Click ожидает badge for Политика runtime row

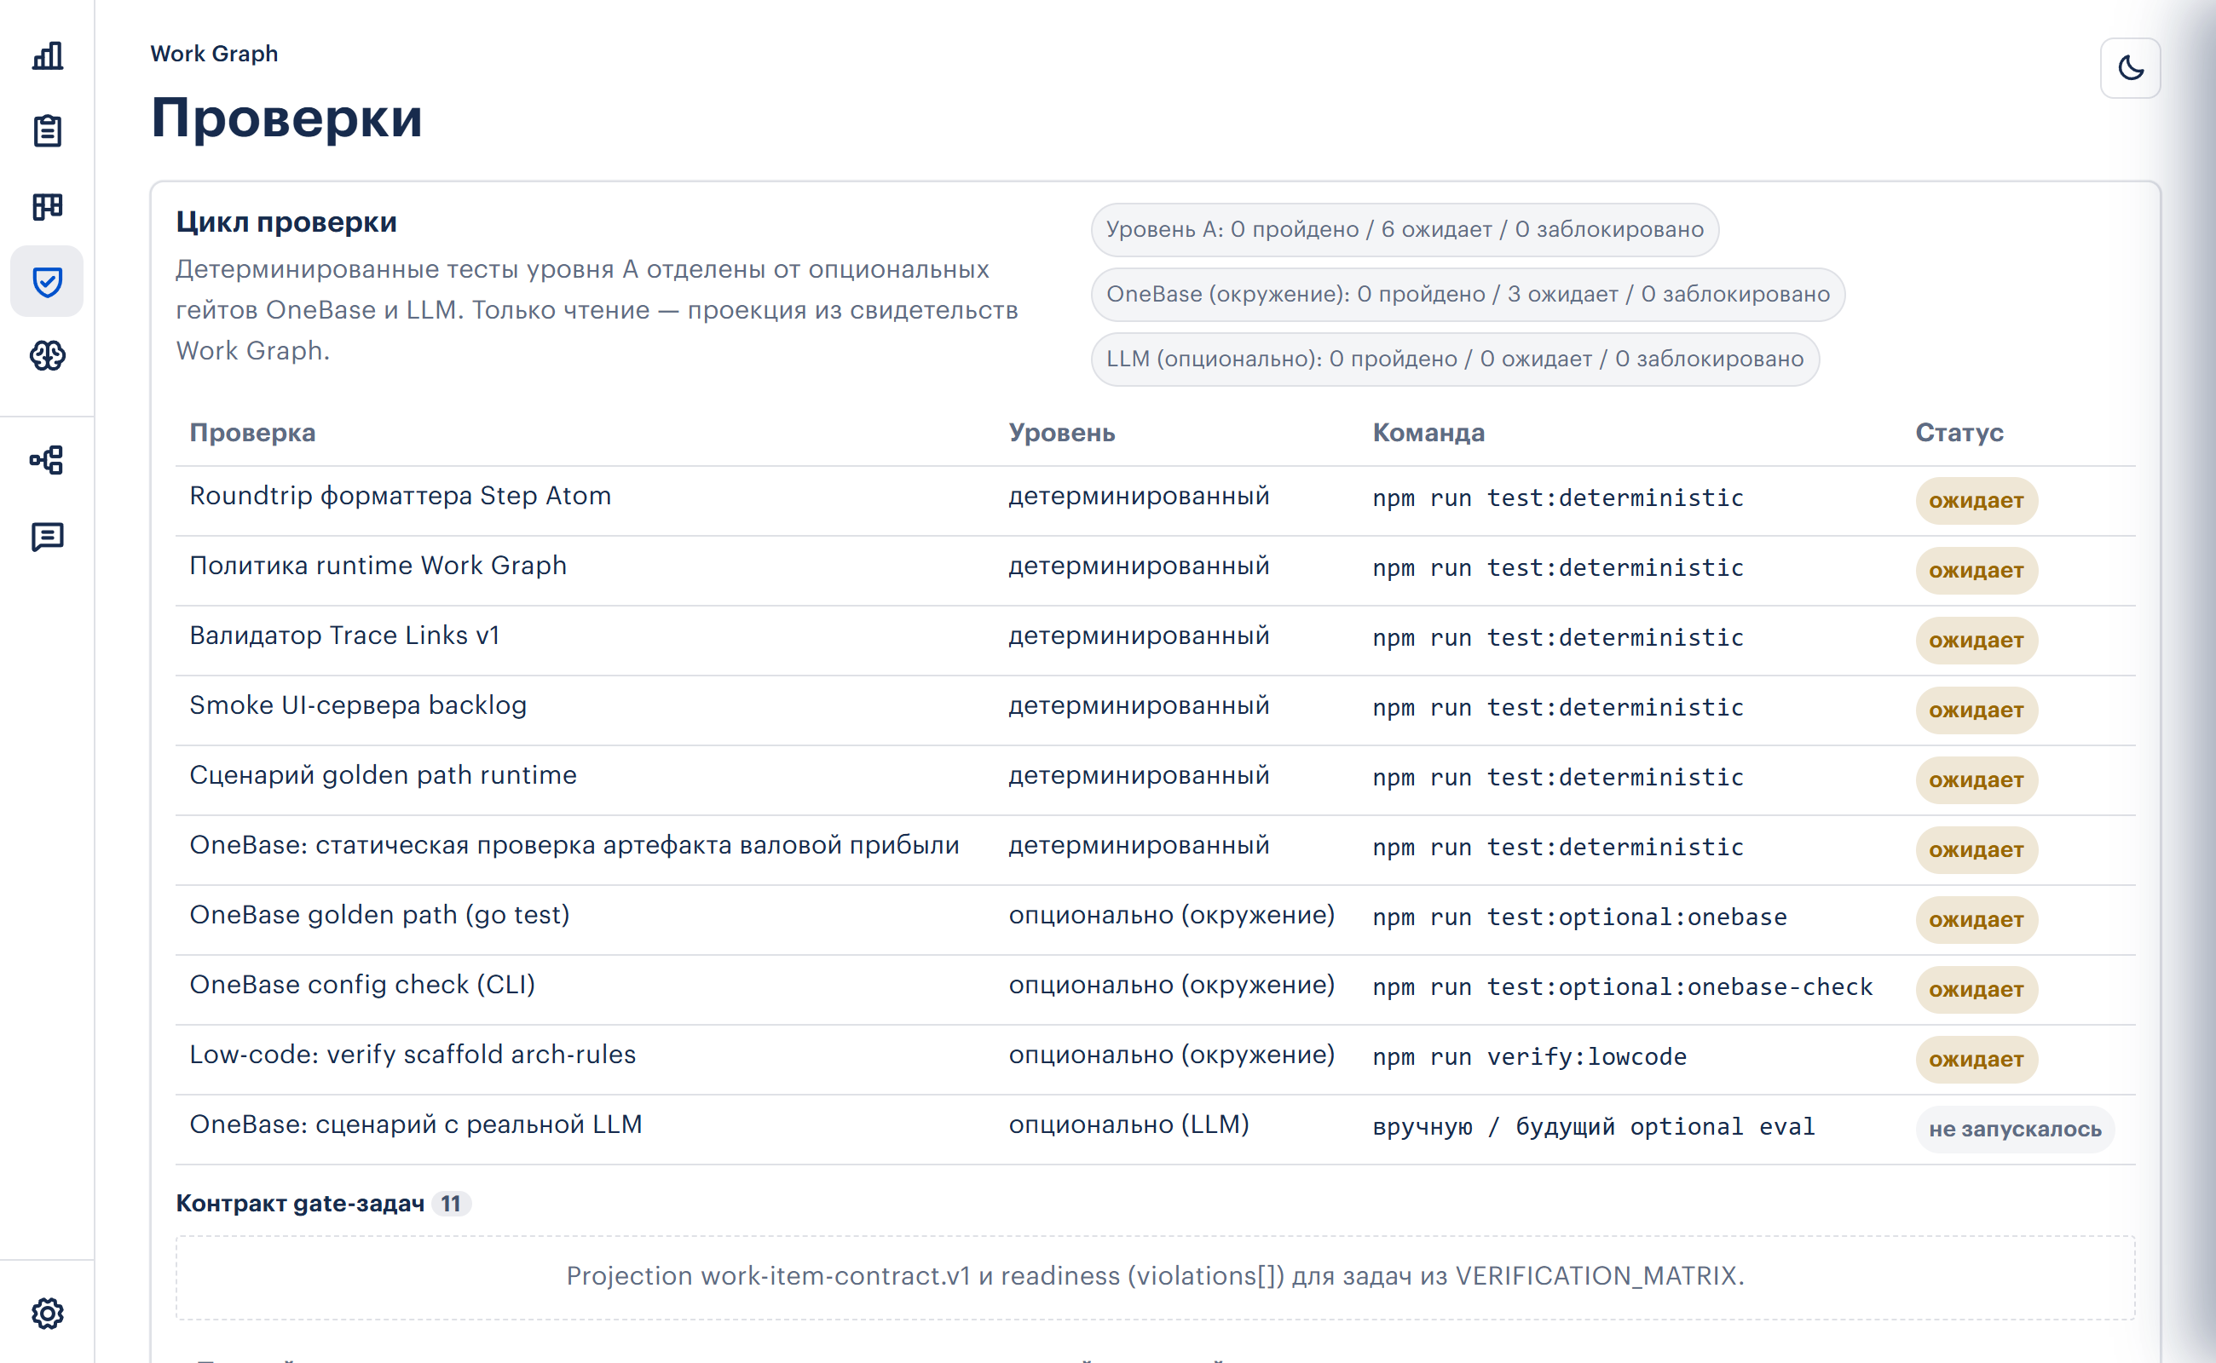pos(1977,571)
